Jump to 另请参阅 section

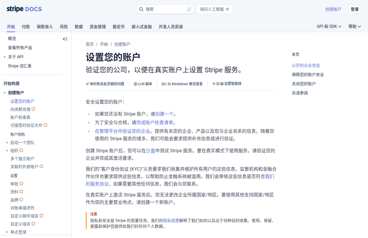tap(300, 93)
